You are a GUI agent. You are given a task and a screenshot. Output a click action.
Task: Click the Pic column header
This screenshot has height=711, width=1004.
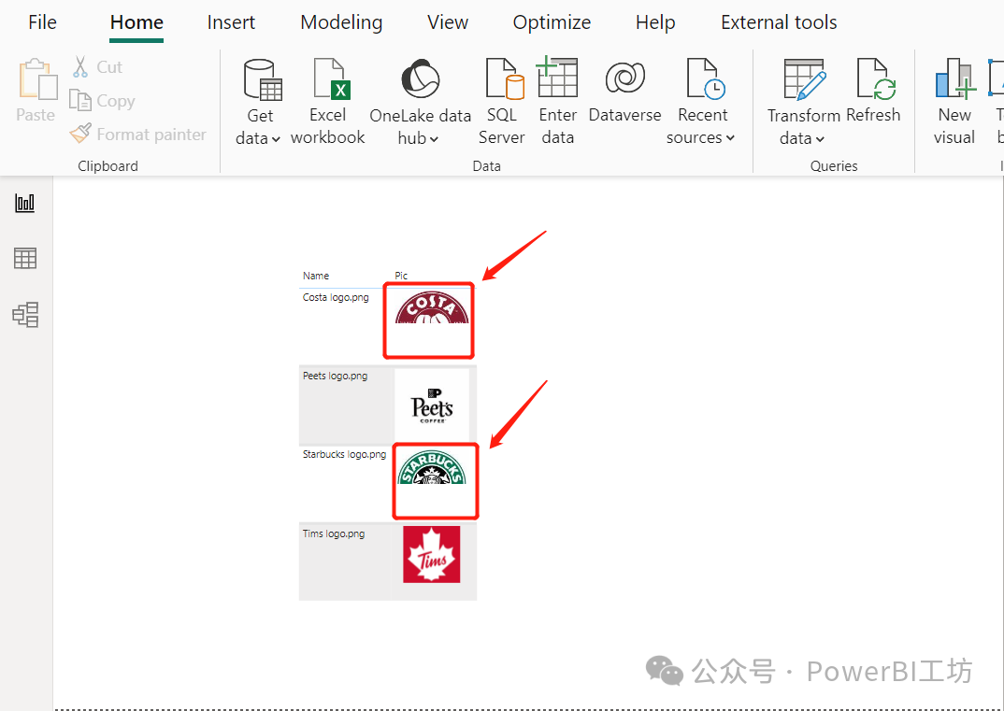click(401, 276)
